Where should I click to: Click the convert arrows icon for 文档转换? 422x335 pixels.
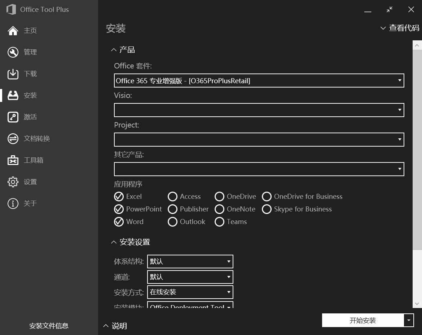(x=13, y=139)
